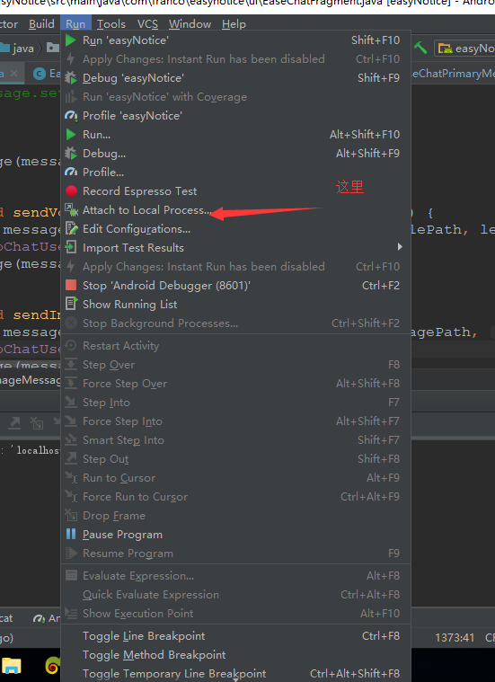
Task: Choose Show Running List
Action: [x=235, y=305]
